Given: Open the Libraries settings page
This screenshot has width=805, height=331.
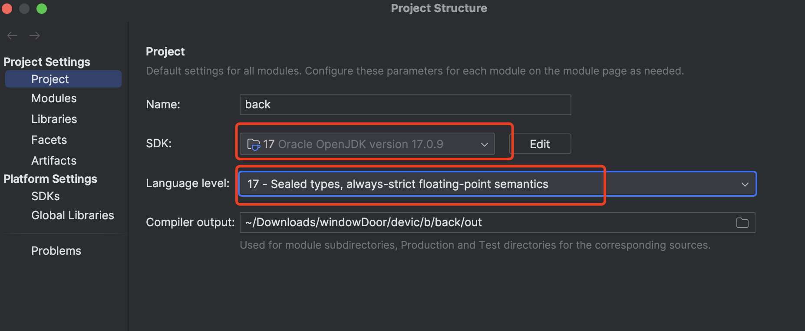Looking at the screenshot, I should (x=54, y=119).
